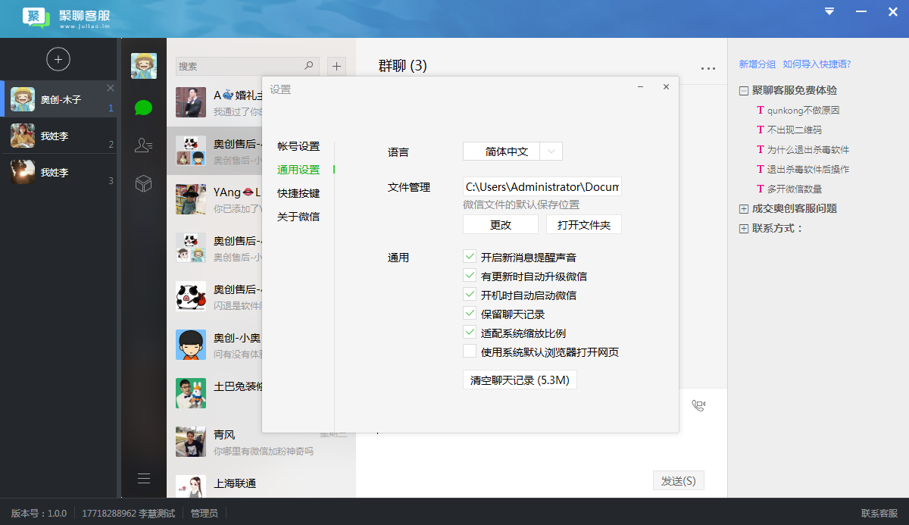Select quick reply qunkong不做原因

(x=804, y=110)
